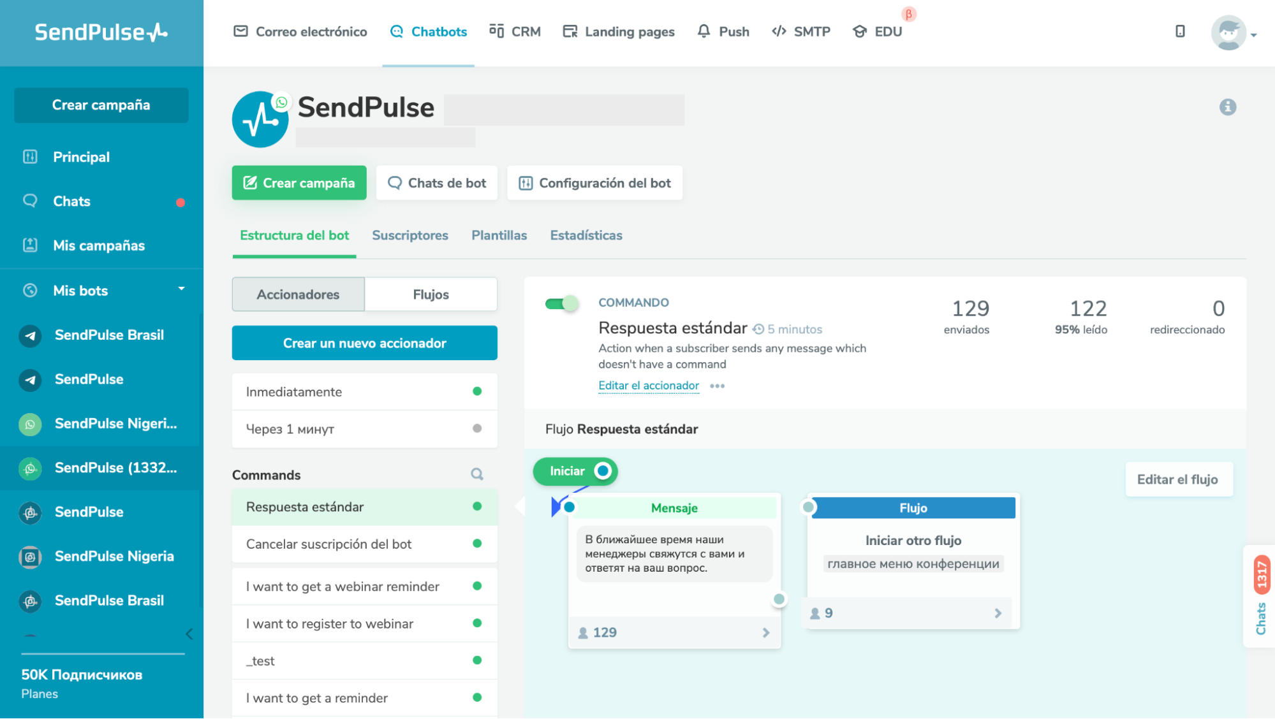Open Configuración del bot
This screenshot has height=719, width=1275.
pos(594,183)
